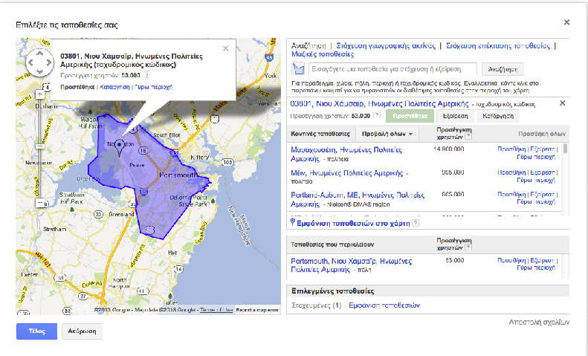This screenshot has width=588, height=356.
Task: Click the location search input field
Action: [x=392, y=69]
